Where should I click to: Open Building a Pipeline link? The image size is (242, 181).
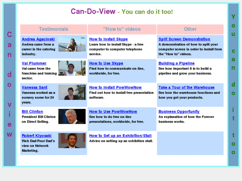point(176,63)
